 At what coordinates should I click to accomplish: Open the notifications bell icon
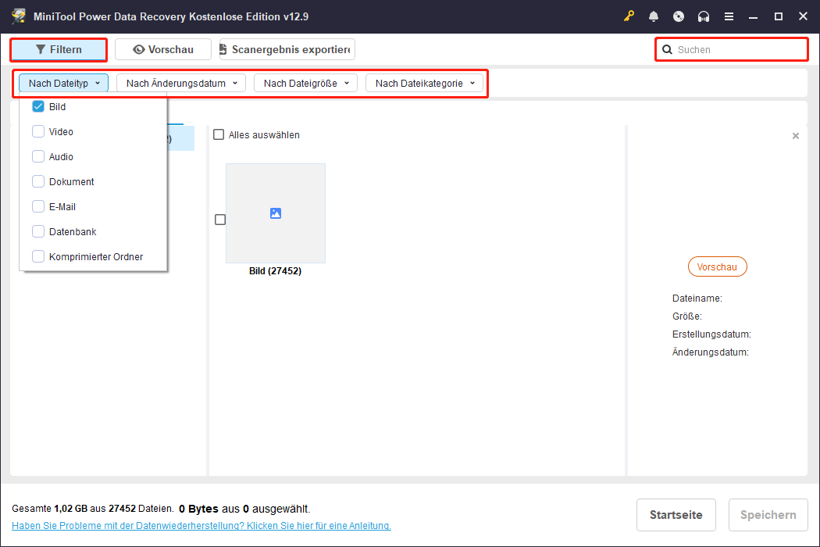653,16
